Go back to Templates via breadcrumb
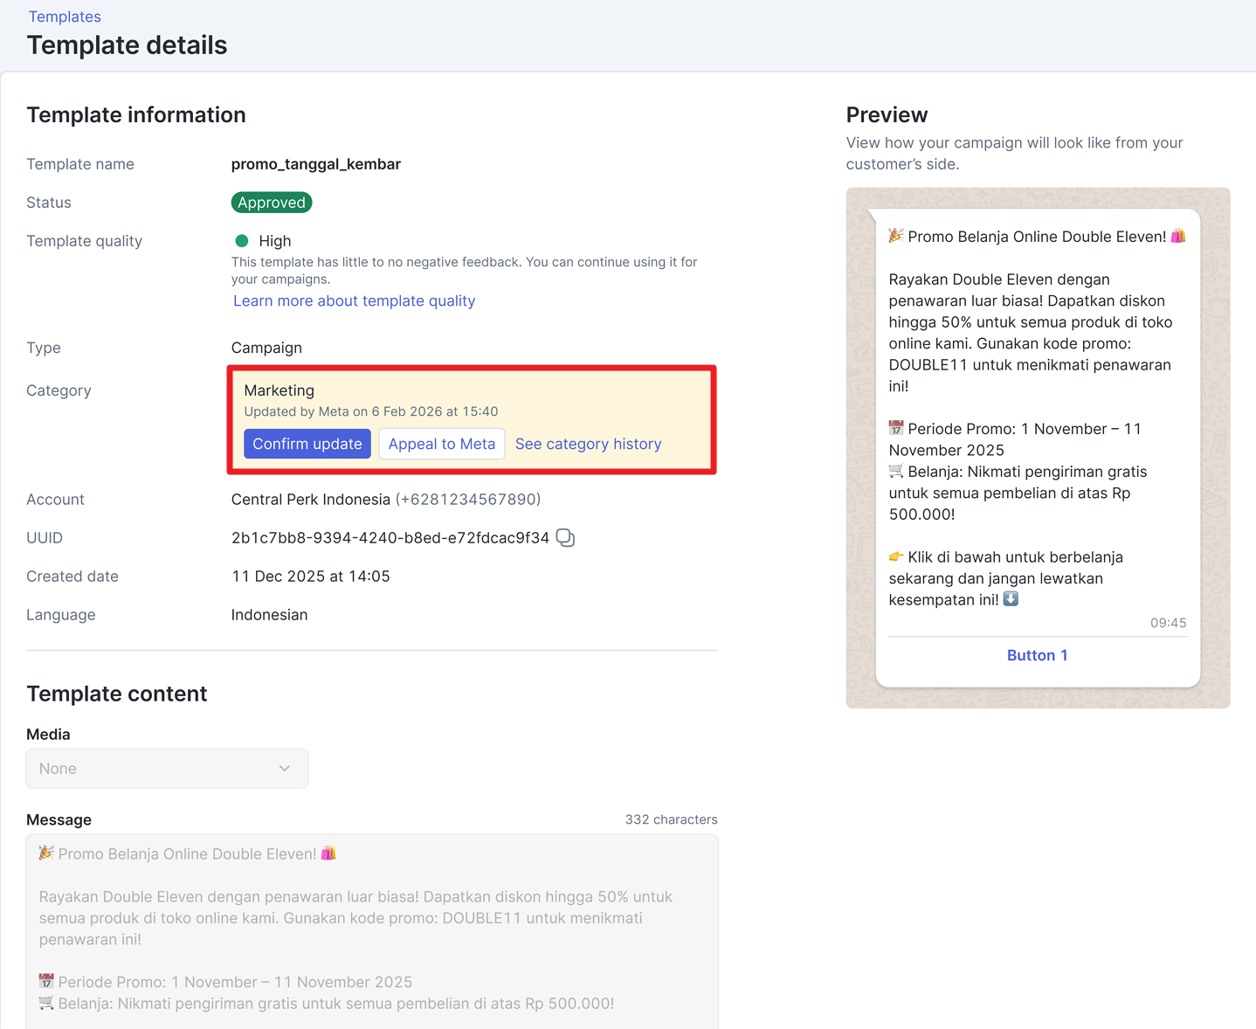Screen dimensions: 1256x1029 point(65,17)
